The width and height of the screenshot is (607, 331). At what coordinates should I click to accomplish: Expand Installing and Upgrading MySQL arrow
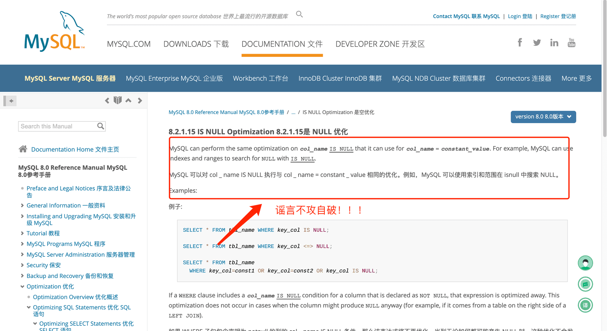click(22, 216)
